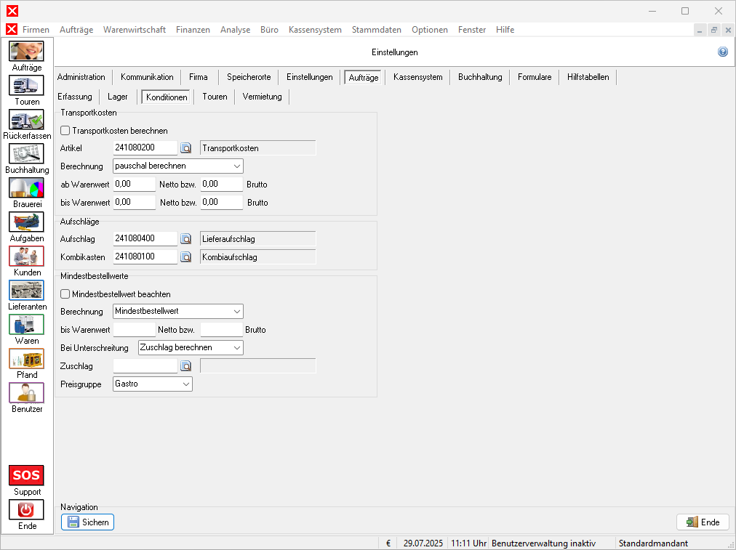The height and width of the screenshot is (550, 736).
Task: Select the Brauerei sidebar icon
Action: (26, 188)
